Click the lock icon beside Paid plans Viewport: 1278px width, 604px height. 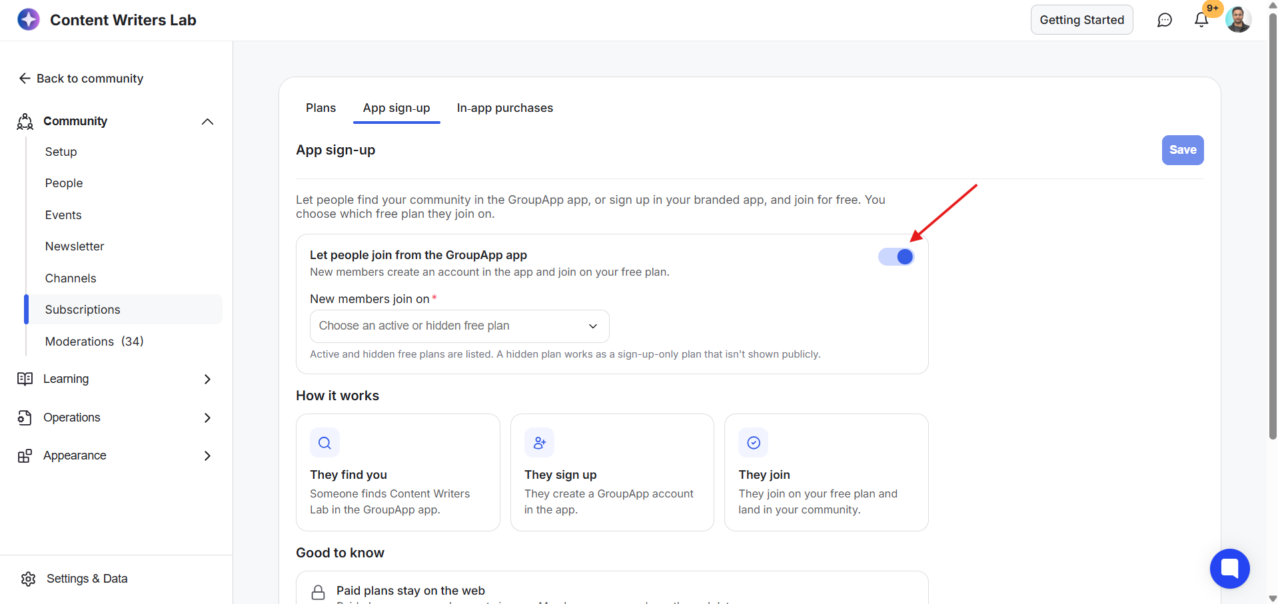pyautogui.click(x=319, y=592)
